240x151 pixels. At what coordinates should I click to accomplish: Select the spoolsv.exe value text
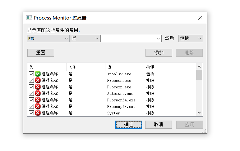pyautogui.click(x=119, y=74)
